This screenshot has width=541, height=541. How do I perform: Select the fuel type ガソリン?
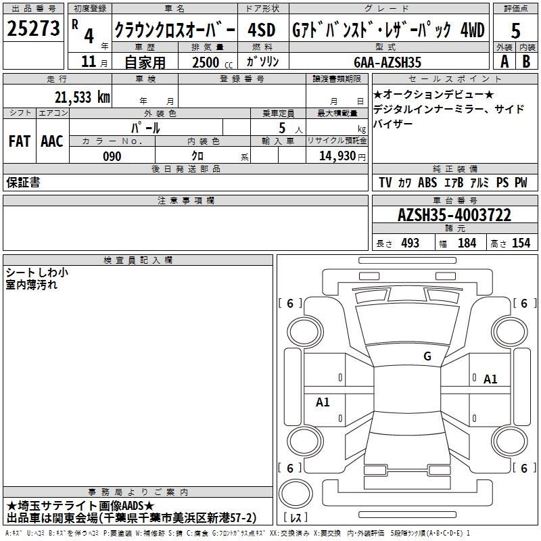tap(262, 62)
